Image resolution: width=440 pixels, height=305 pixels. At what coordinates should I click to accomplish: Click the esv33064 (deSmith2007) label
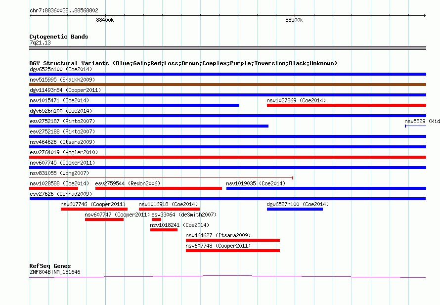(x=184, y=215)
